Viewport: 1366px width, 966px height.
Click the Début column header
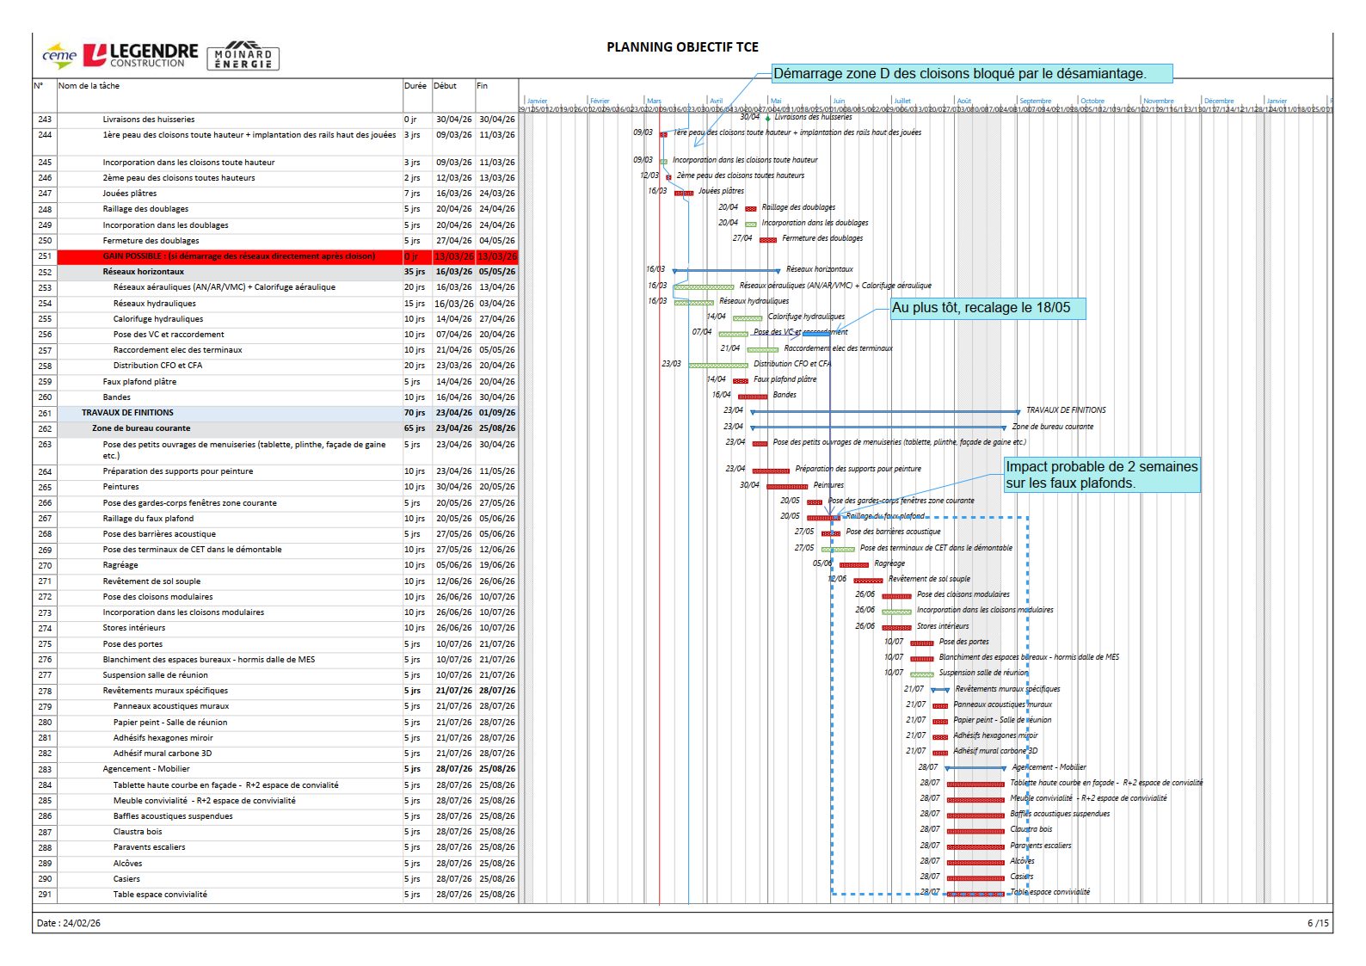[x=445, y=86]
